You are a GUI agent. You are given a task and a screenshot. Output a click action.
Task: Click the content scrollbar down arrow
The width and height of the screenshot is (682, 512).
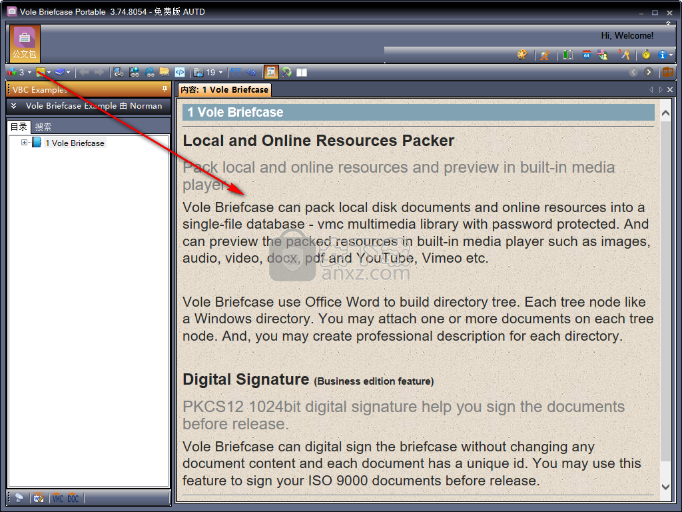[x=665, y=487]
